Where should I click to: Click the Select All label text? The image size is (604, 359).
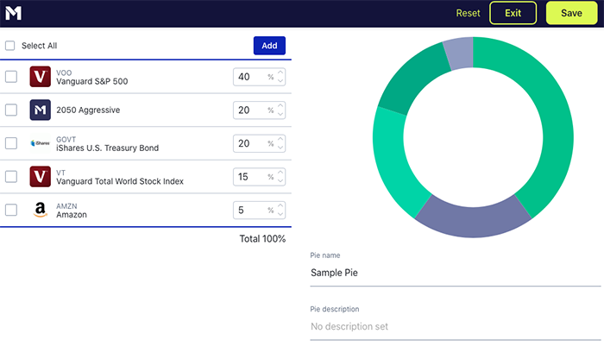point(40,46)
